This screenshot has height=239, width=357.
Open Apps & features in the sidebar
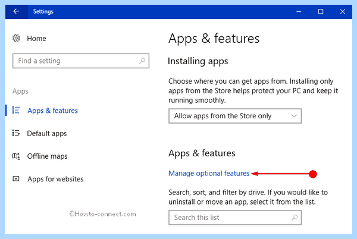[52, 111]
